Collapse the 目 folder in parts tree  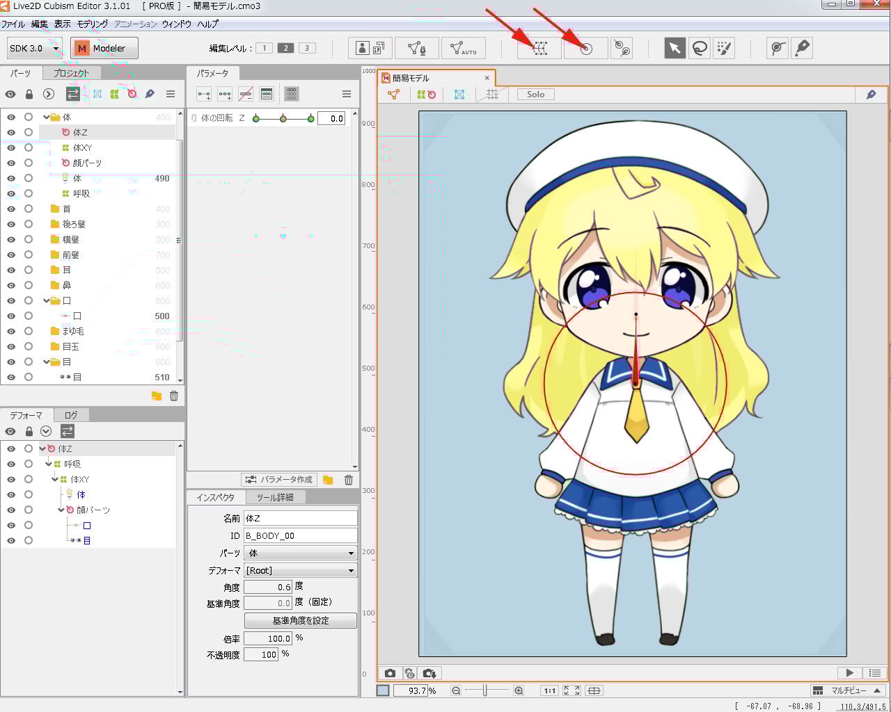coord(47,362)
